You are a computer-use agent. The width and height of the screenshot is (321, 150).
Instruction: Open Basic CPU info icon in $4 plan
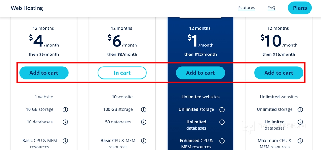65,141
